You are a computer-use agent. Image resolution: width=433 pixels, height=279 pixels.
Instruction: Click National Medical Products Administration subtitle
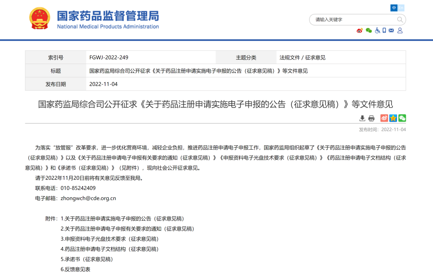coord(108,26)
